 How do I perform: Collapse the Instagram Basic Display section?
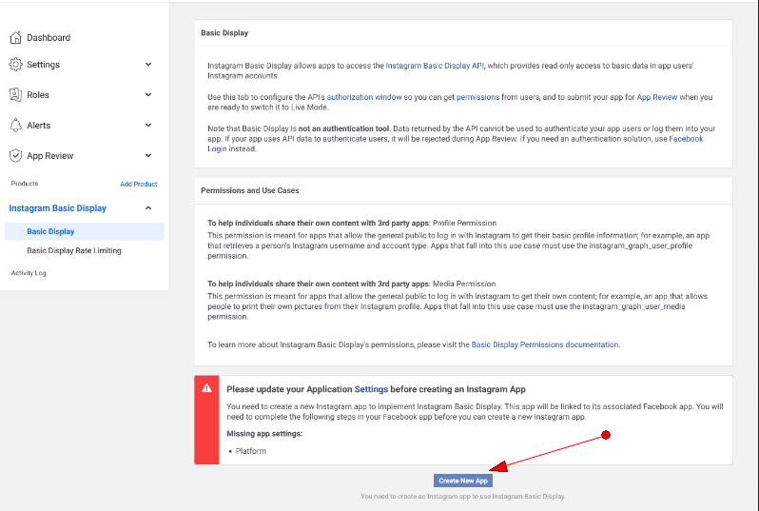[148, 208]
